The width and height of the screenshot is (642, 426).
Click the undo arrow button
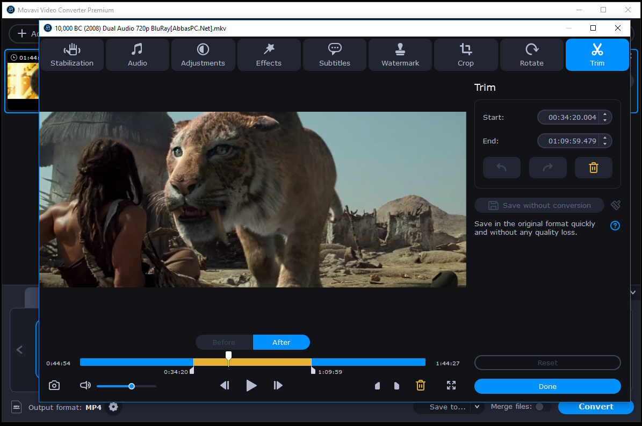502,168
